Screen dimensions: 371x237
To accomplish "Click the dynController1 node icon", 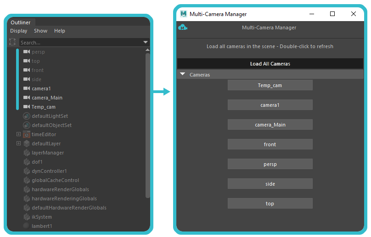I will pyautogui.click(x=27, y=171).
